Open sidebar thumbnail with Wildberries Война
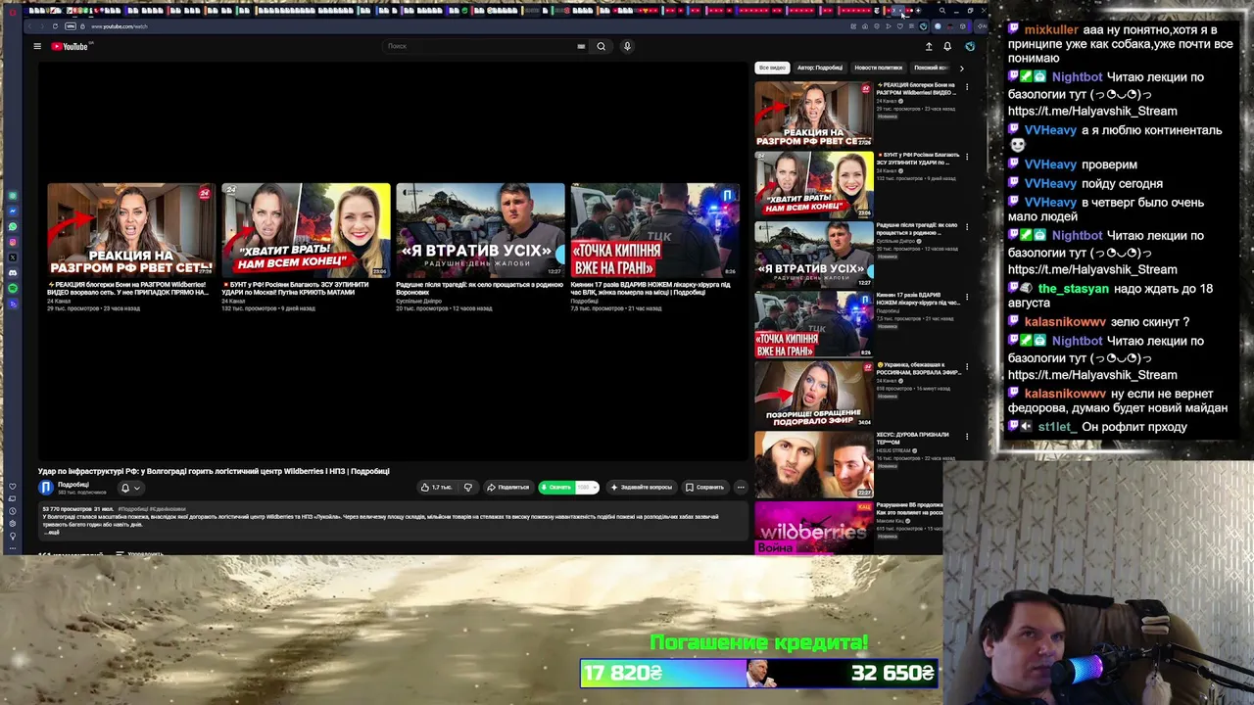This screenshot has width=1254, height=705. 813,528
